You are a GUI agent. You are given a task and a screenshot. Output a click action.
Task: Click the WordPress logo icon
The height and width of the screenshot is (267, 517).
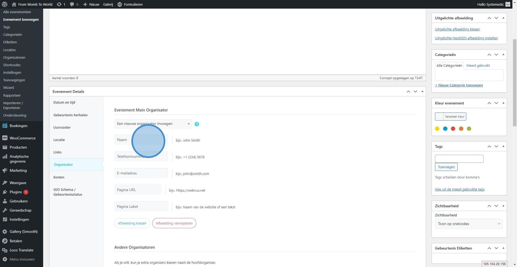click(5, 4)
